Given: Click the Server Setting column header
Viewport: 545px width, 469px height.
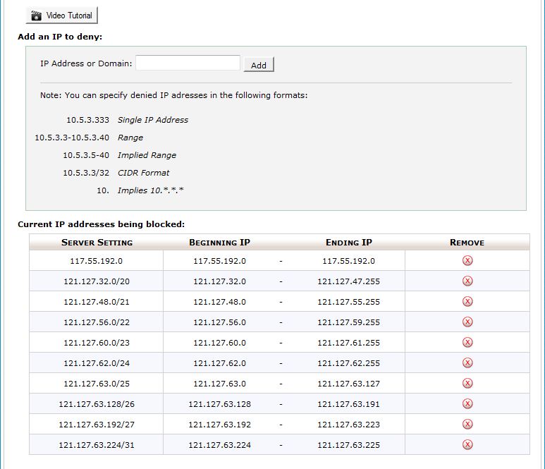Looking at the screenshot, I should [x=97, y=243].
